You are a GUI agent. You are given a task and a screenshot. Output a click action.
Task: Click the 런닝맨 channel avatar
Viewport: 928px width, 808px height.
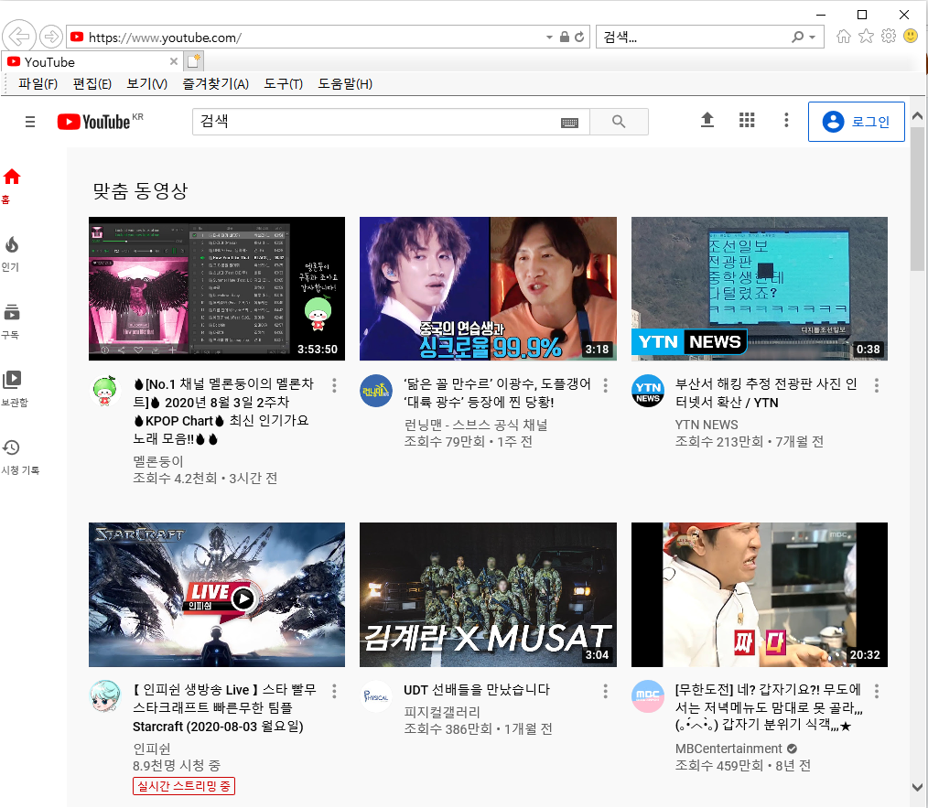(x=376, y=391)
